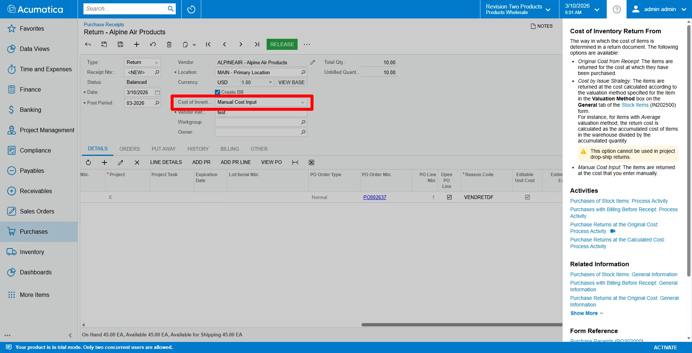This screenshot has width=692, height=353.
Task: Delete the receipt with the trash icon
Action: click(169, 44)
